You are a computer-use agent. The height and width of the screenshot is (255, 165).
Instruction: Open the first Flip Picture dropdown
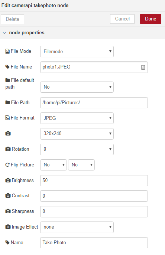click(x=54, y=165)
